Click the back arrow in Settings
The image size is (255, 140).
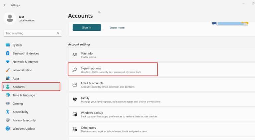[5, 5]
